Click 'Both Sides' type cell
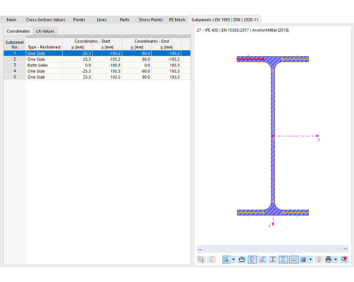 (44, 65)
